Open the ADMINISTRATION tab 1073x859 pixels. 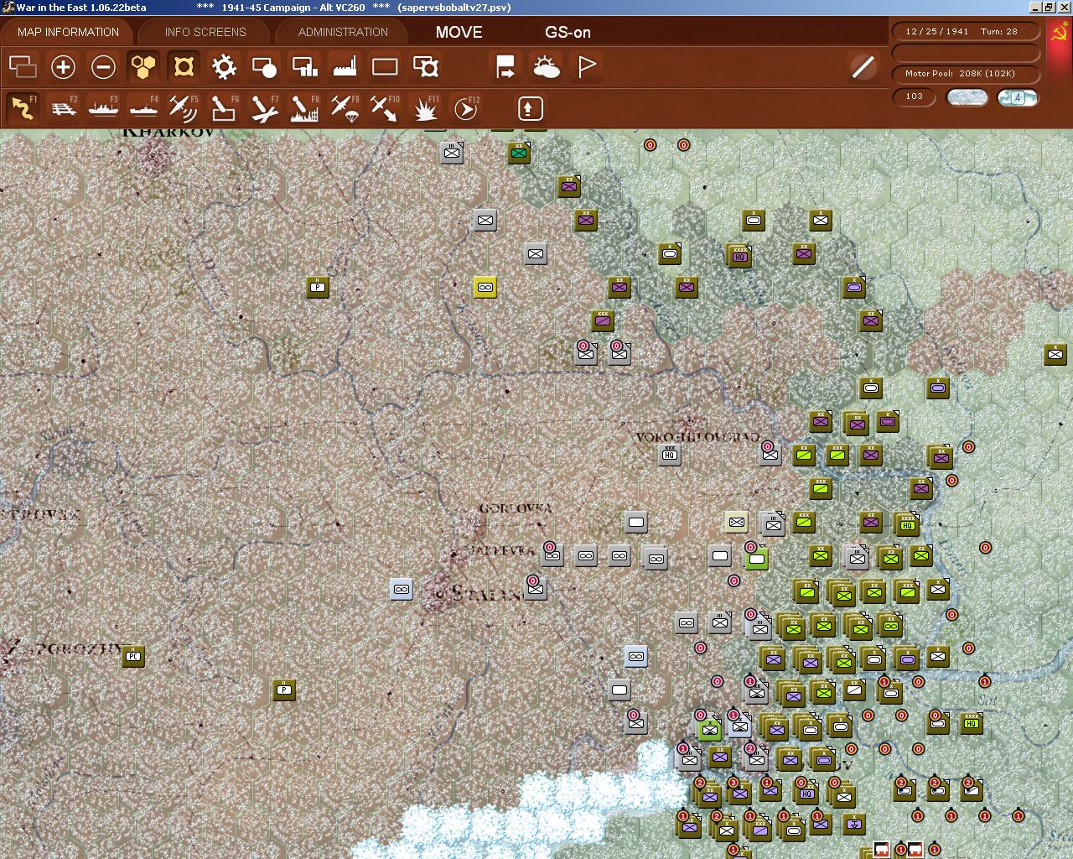pyautogui.click(x=343, y=32)
